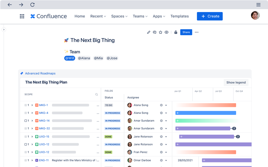Viewport: 268px width, 167px height.
Task: Open page comments icon
Action: pos(155,32)
